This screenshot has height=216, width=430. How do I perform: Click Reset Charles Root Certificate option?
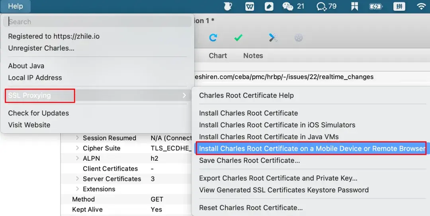point(251,208)
